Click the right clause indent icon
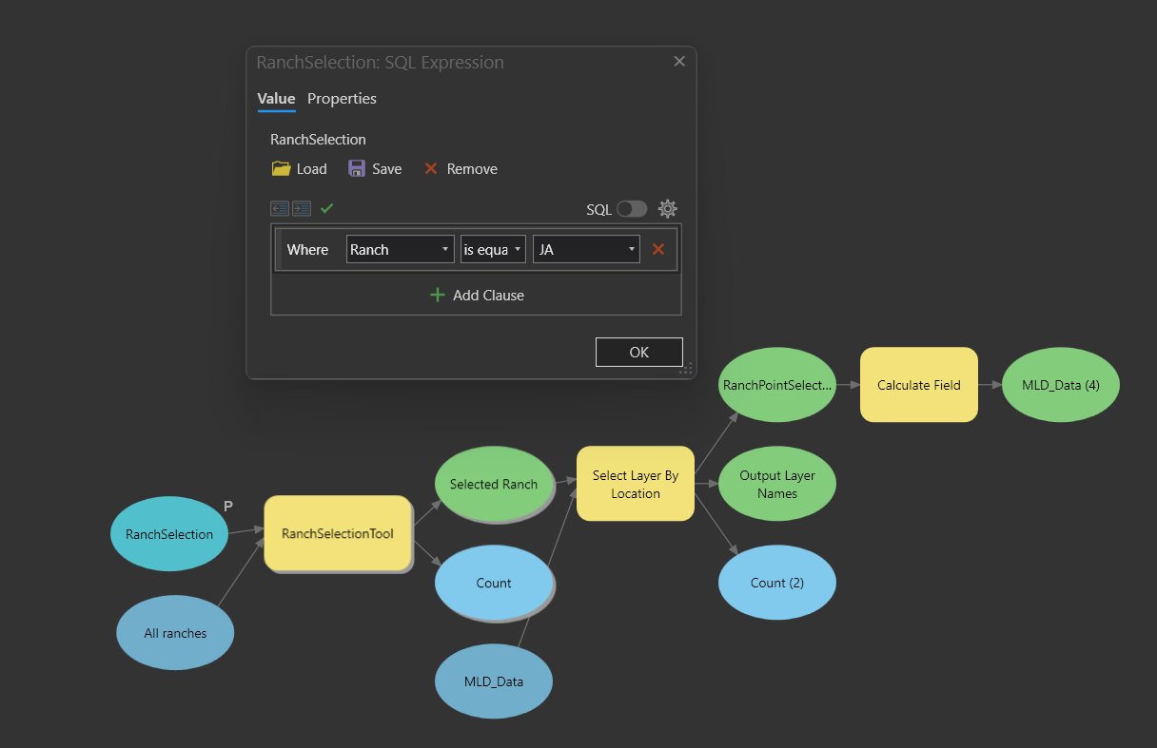Viewport: 1157px width, 748px height. (x=301, y=208)
